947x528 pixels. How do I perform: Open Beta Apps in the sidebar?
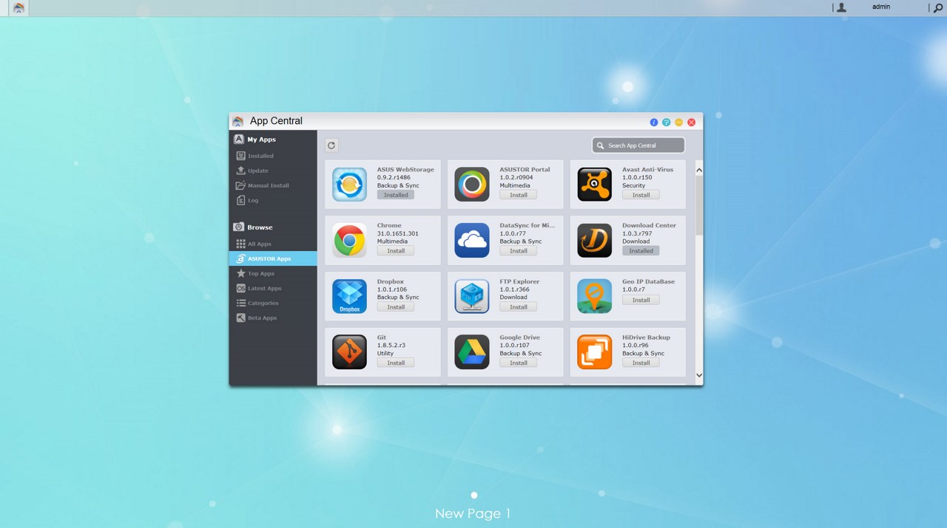click(263, 318)
